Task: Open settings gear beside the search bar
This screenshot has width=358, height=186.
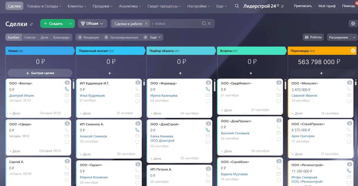Action: 353,24
